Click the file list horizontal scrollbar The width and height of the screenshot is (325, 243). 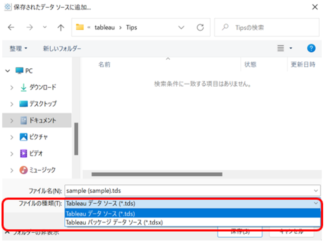[x=157, y=174]
